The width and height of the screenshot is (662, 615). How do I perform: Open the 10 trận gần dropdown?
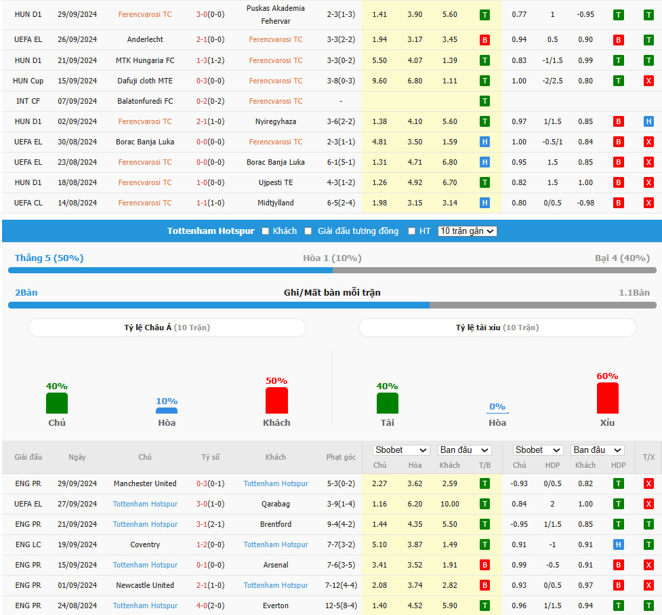[468, 231]
